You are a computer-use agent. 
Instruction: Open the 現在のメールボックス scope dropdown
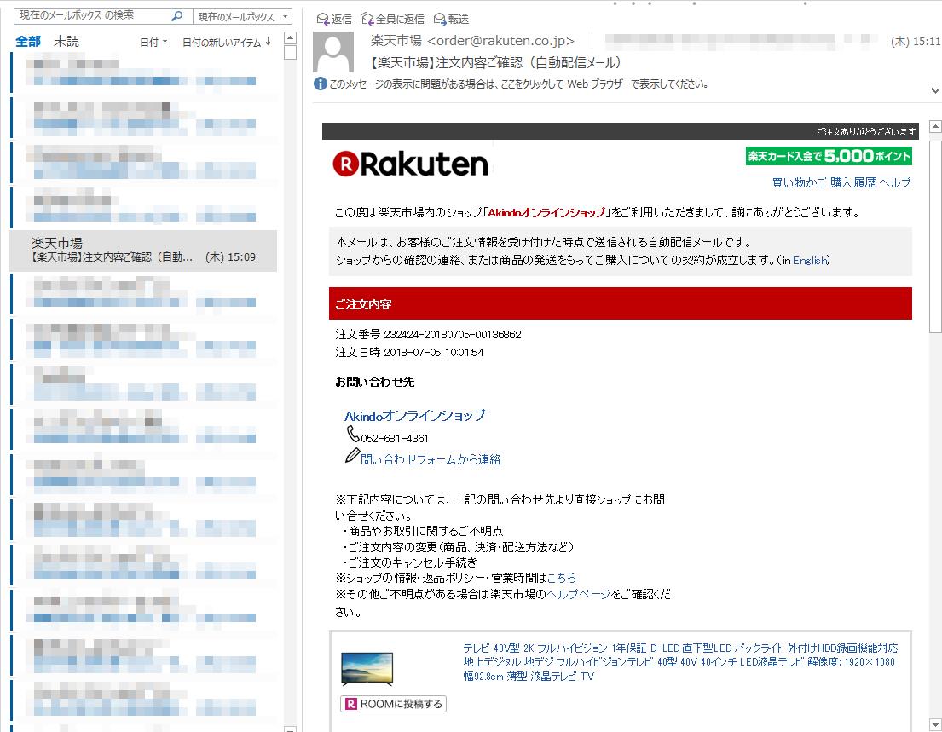click(x=243, y=17)
